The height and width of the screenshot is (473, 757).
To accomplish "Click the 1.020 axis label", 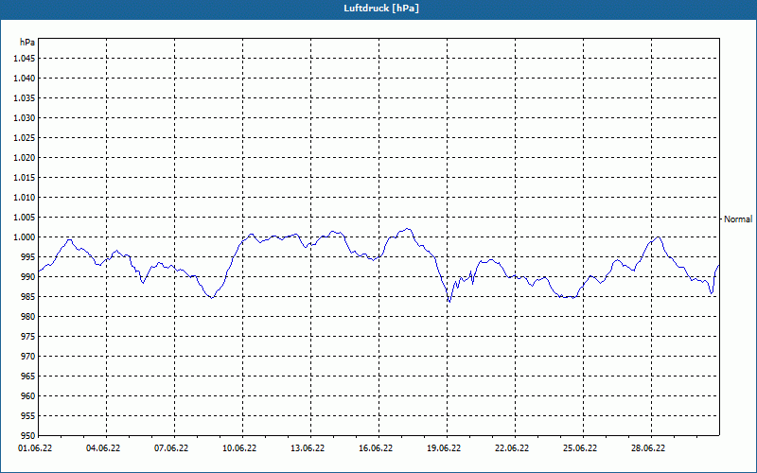I will point(25,157).
